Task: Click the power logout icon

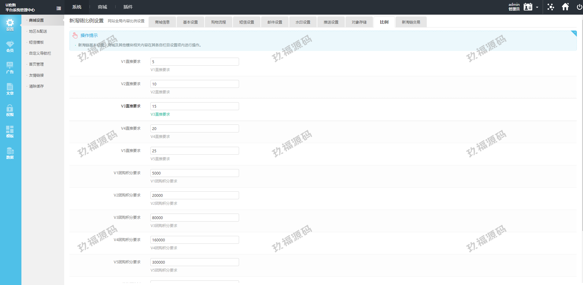Action: pyautogui.click(x=579, y=7)
